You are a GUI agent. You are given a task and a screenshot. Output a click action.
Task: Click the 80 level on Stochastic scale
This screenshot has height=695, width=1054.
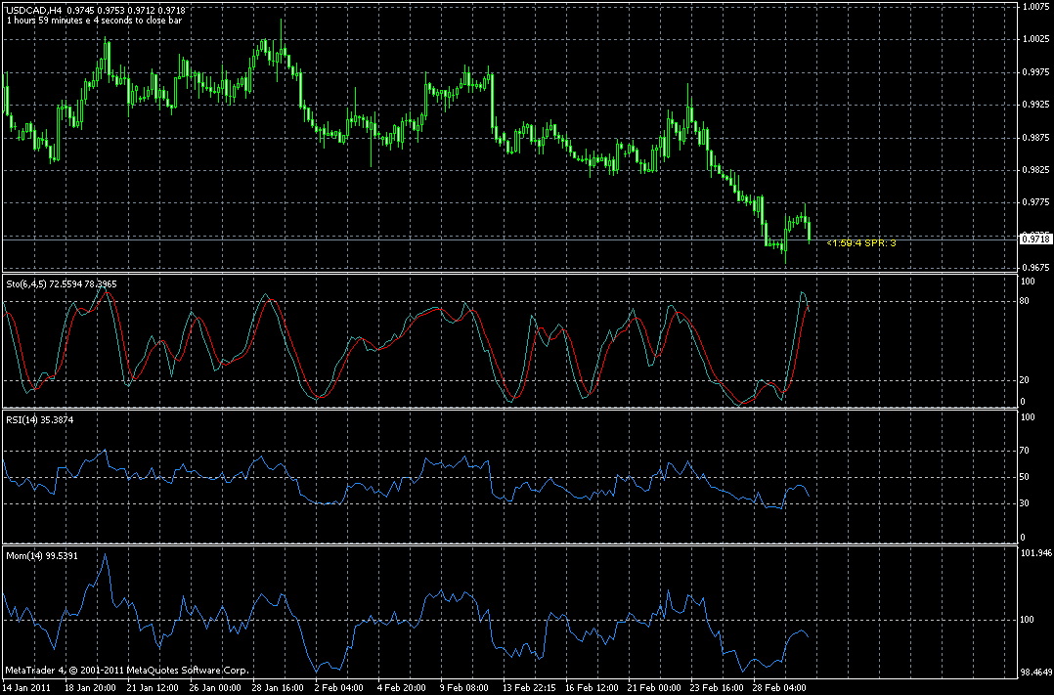click(x=1025, y=301)
